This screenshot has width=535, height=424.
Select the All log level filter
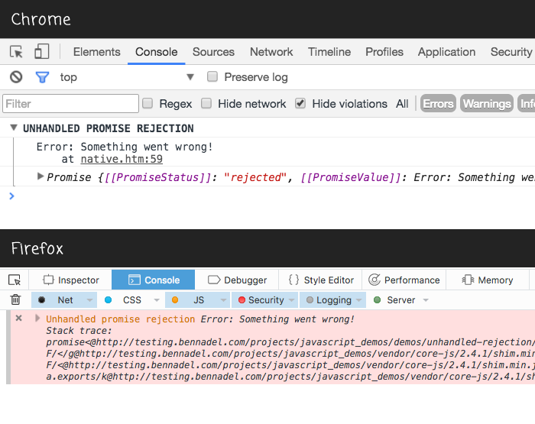tap(402, 103)
